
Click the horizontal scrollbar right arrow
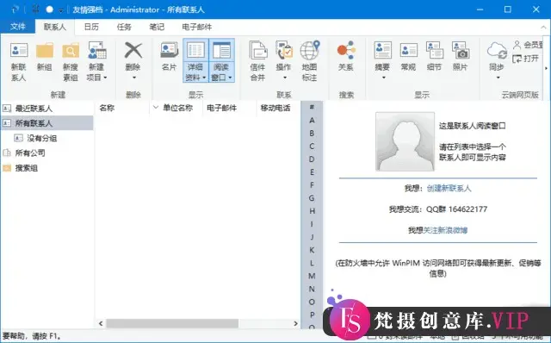coord(296,323)
